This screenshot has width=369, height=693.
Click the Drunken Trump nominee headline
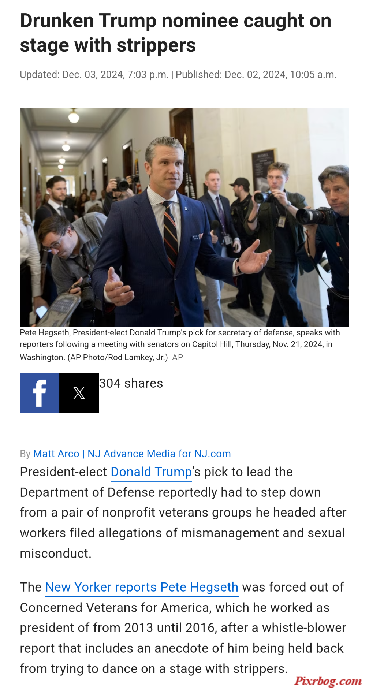click(176, 33)
